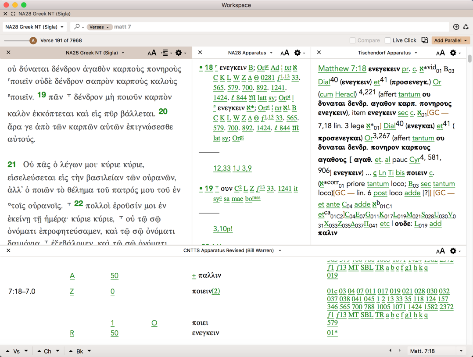The image size is (473, 357).
Task: Click verse number 19 in the Greek text
Action: click(x=42, y=95)
